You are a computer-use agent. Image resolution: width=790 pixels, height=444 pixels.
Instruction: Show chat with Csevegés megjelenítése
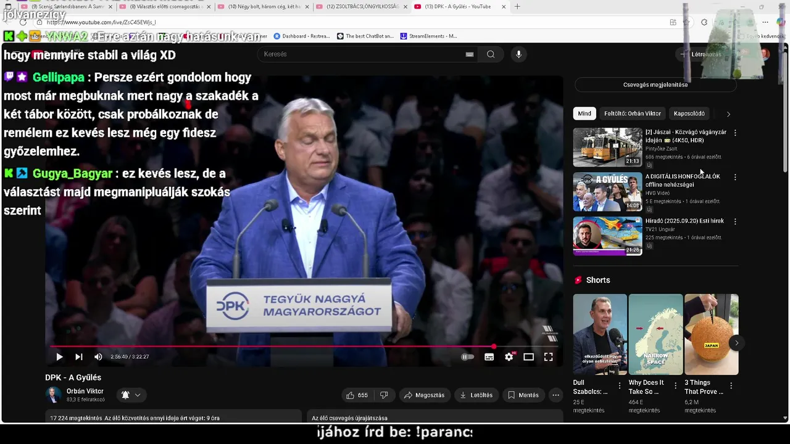click(x=655, y=84)
